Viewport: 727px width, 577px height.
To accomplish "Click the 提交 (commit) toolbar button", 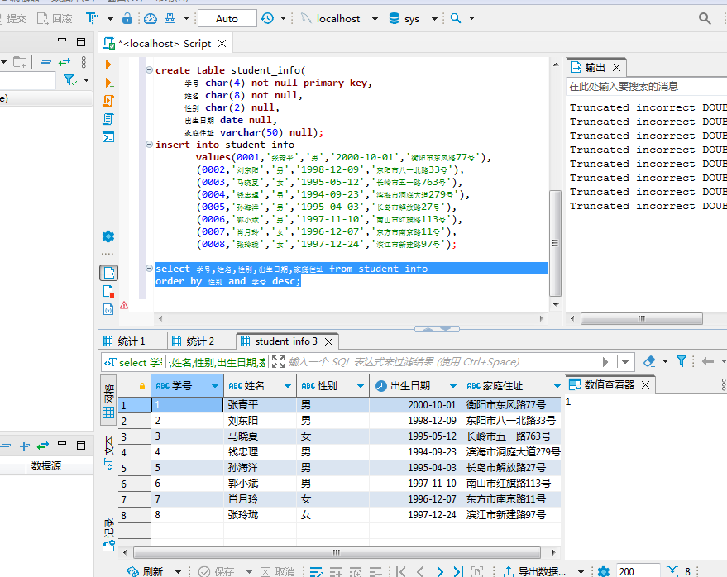I will tap(12, 18).
